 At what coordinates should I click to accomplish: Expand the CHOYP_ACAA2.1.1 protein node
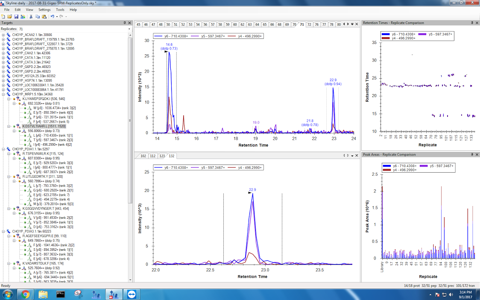pos(3,35)
